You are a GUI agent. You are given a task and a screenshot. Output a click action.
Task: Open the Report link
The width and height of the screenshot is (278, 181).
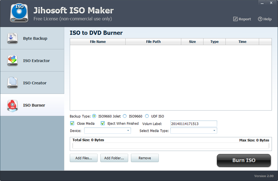click(x=242, y=19)
